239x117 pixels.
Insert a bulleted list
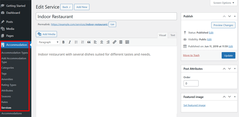pos(76,42)
